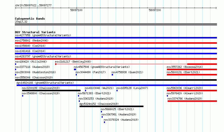Open the nsv3548800 (Chaisson2019) label
The image size is (224, 132).
coord(41,93)
